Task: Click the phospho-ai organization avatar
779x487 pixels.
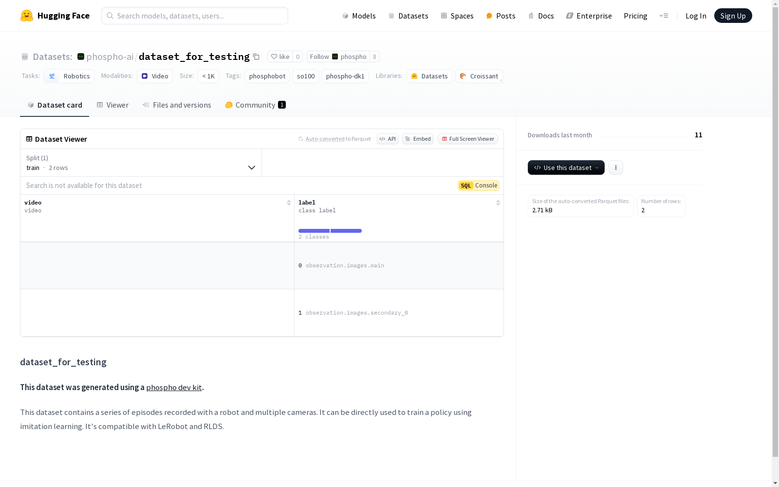Action: 81,56
